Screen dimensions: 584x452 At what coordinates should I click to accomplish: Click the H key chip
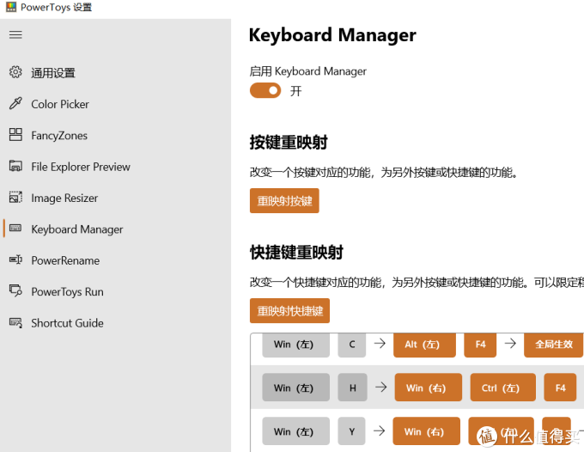[352, 388]
